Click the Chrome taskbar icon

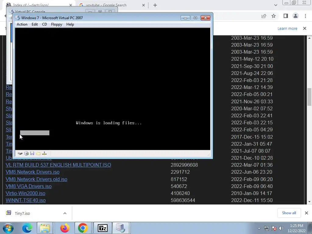[x=83, y=228]
